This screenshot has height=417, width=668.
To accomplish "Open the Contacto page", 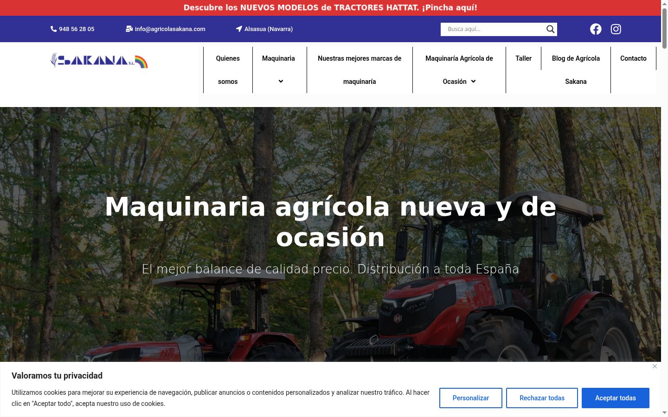I will coord(633,58).
